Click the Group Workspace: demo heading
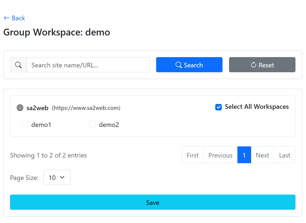Image resolution: width=306 pixels, height=223 pixels. [x=57, y=32]
